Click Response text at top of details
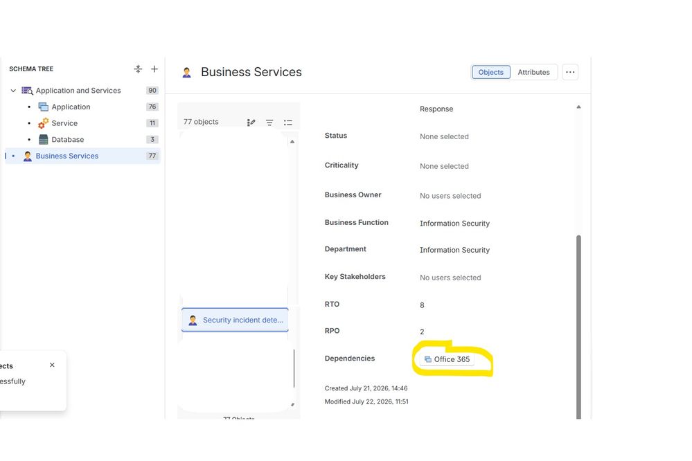The height and width of the screenshot is (461, 692). tap(436, 109)
